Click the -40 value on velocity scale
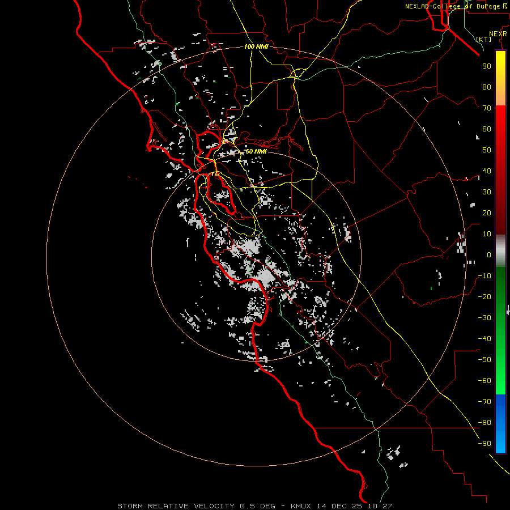The width and height of the screenshot is (510, 510). (484, 339)
